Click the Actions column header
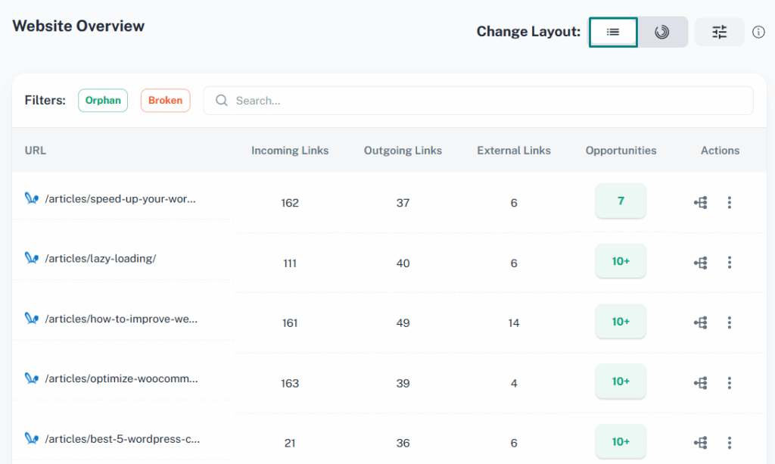 point(721,151)
